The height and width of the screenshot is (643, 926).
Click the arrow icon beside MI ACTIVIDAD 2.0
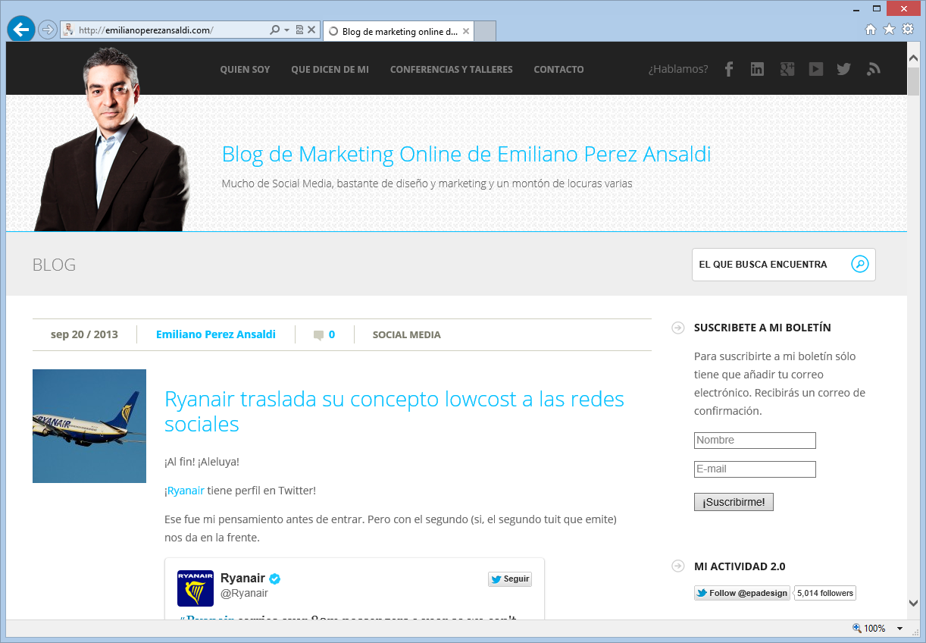pos(678,566)
